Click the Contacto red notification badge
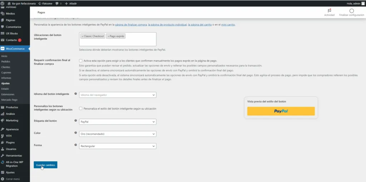This screenshot has height=182, width=366. click(x=20, y=40)
